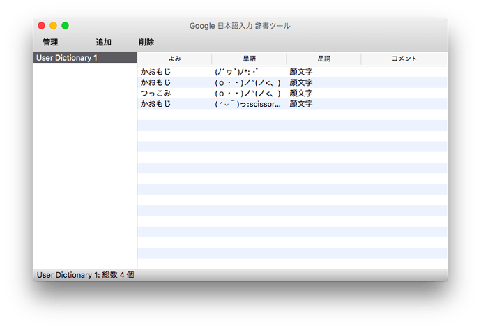Click the コメント column header
This screenshot has height=328, width=481.
404,59
